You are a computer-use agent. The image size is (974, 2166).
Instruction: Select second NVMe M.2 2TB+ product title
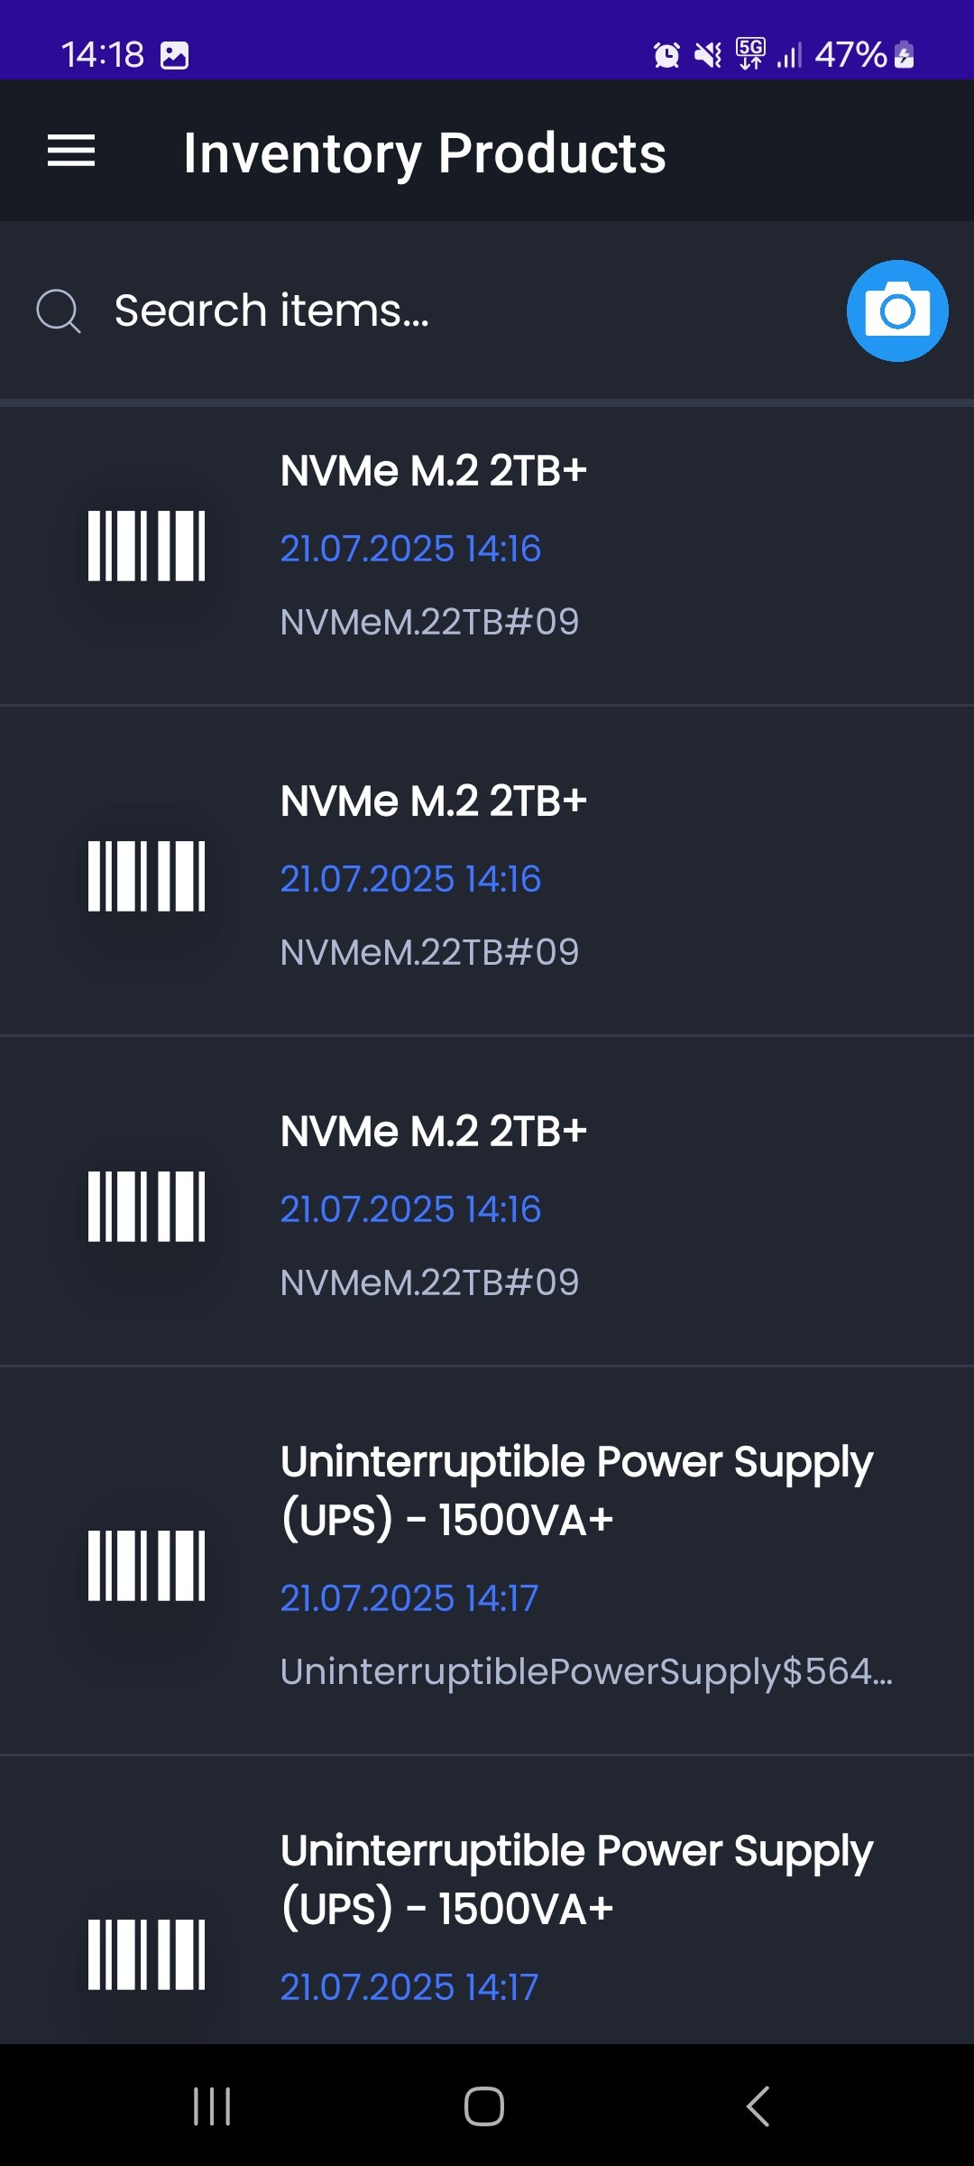[x=433, y=801]
